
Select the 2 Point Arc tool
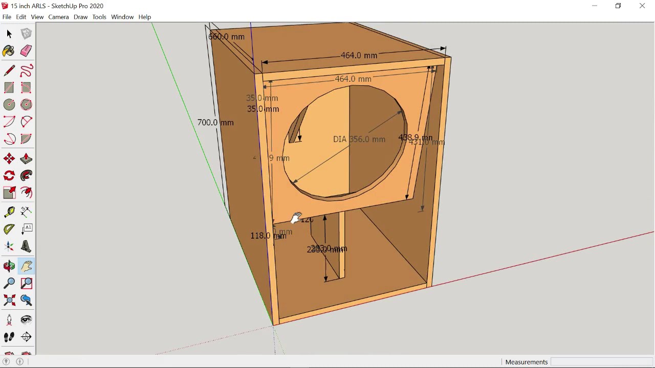26,122
